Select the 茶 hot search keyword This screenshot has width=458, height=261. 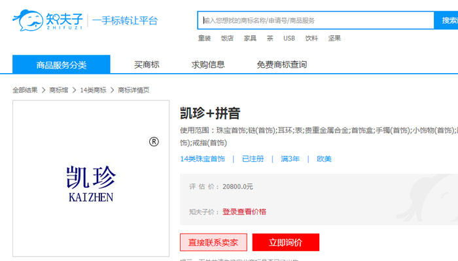270,38
